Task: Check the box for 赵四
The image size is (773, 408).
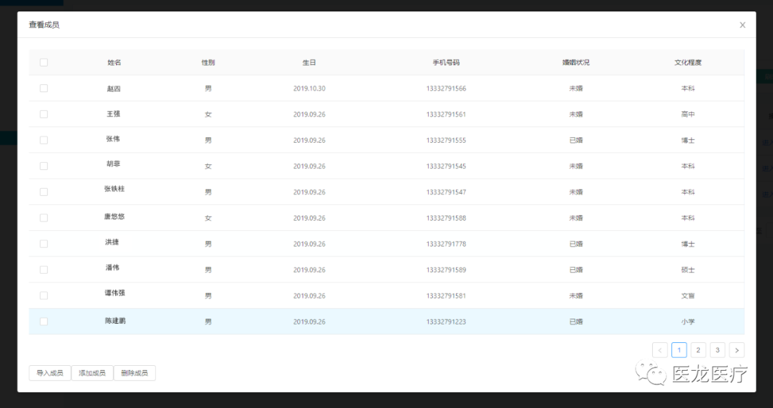Action: (44, 89)
